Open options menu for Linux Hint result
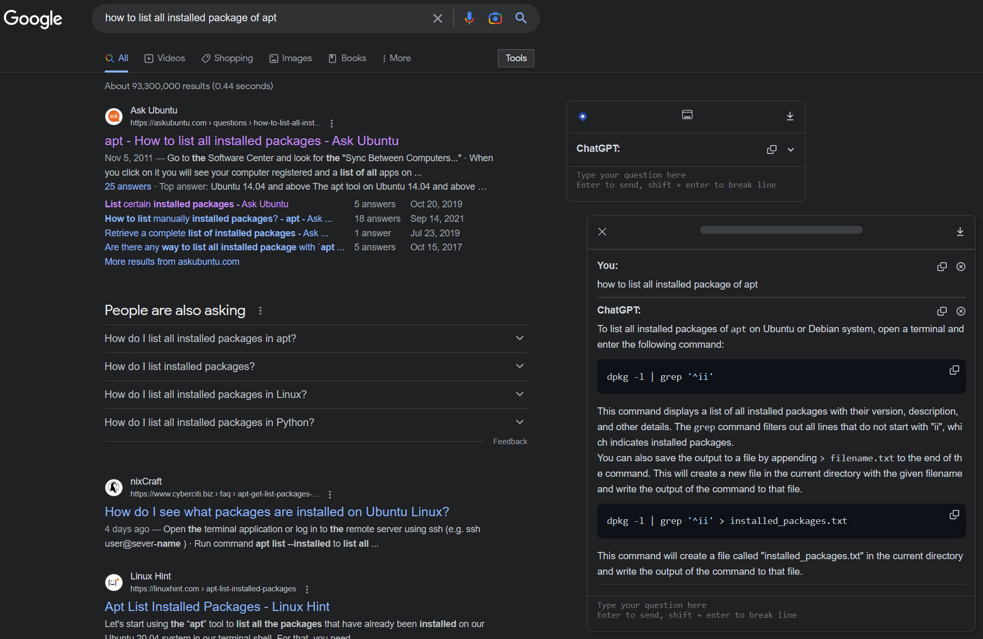 [x=307, y=589]
